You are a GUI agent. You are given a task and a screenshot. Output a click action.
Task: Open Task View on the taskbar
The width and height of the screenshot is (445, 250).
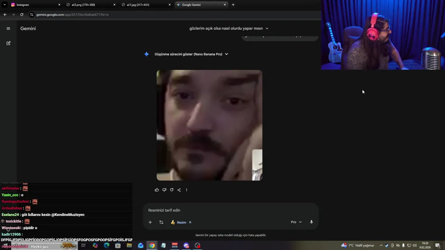[x=83, y=245]
